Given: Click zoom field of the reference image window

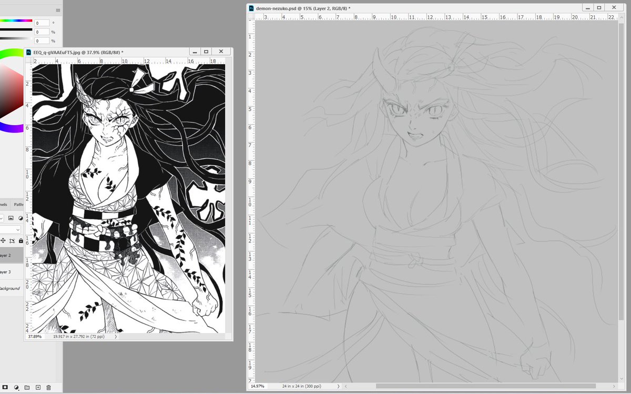Looking at the screenshot, I should [35, 336].
